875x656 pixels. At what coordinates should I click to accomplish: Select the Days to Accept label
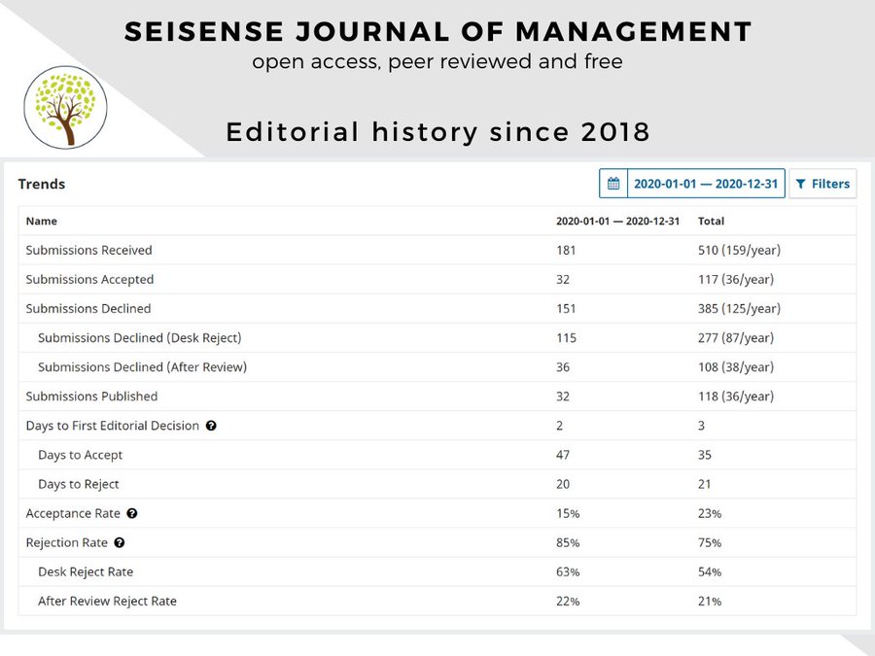pos(81,455)
